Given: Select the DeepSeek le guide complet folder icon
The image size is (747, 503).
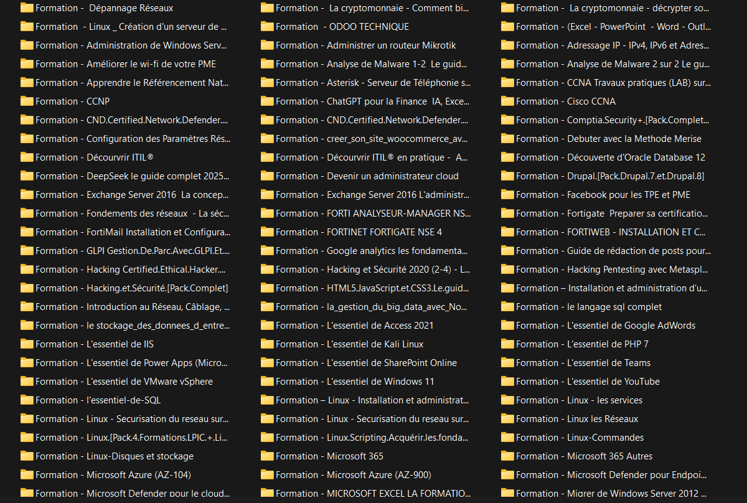Looking at the screenshot, I should (27, 176).
